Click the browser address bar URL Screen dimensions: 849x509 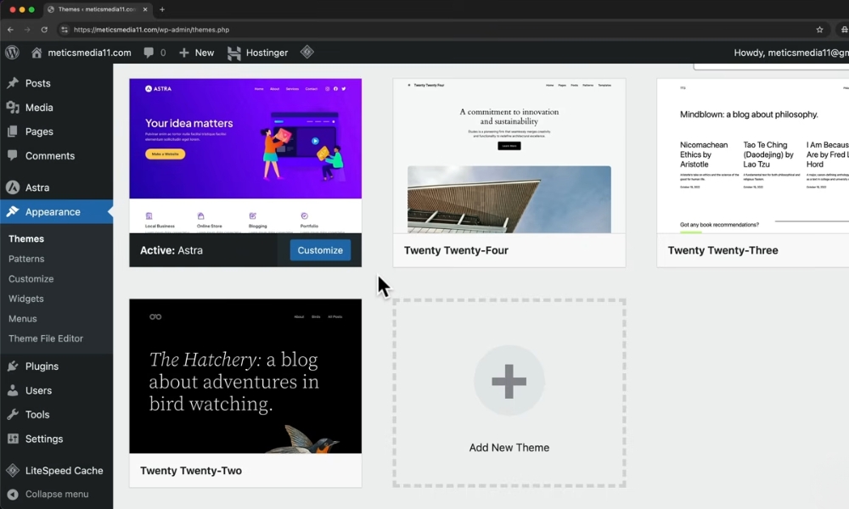click(151, 30)
